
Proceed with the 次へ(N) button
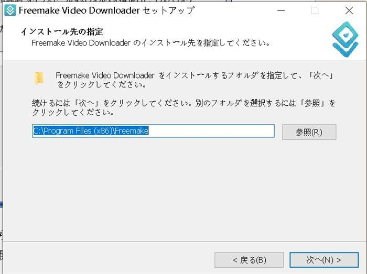pos(324,260)
